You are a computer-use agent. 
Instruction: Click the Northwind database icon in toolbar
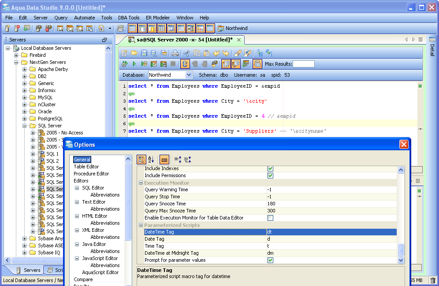coord(221,28)
